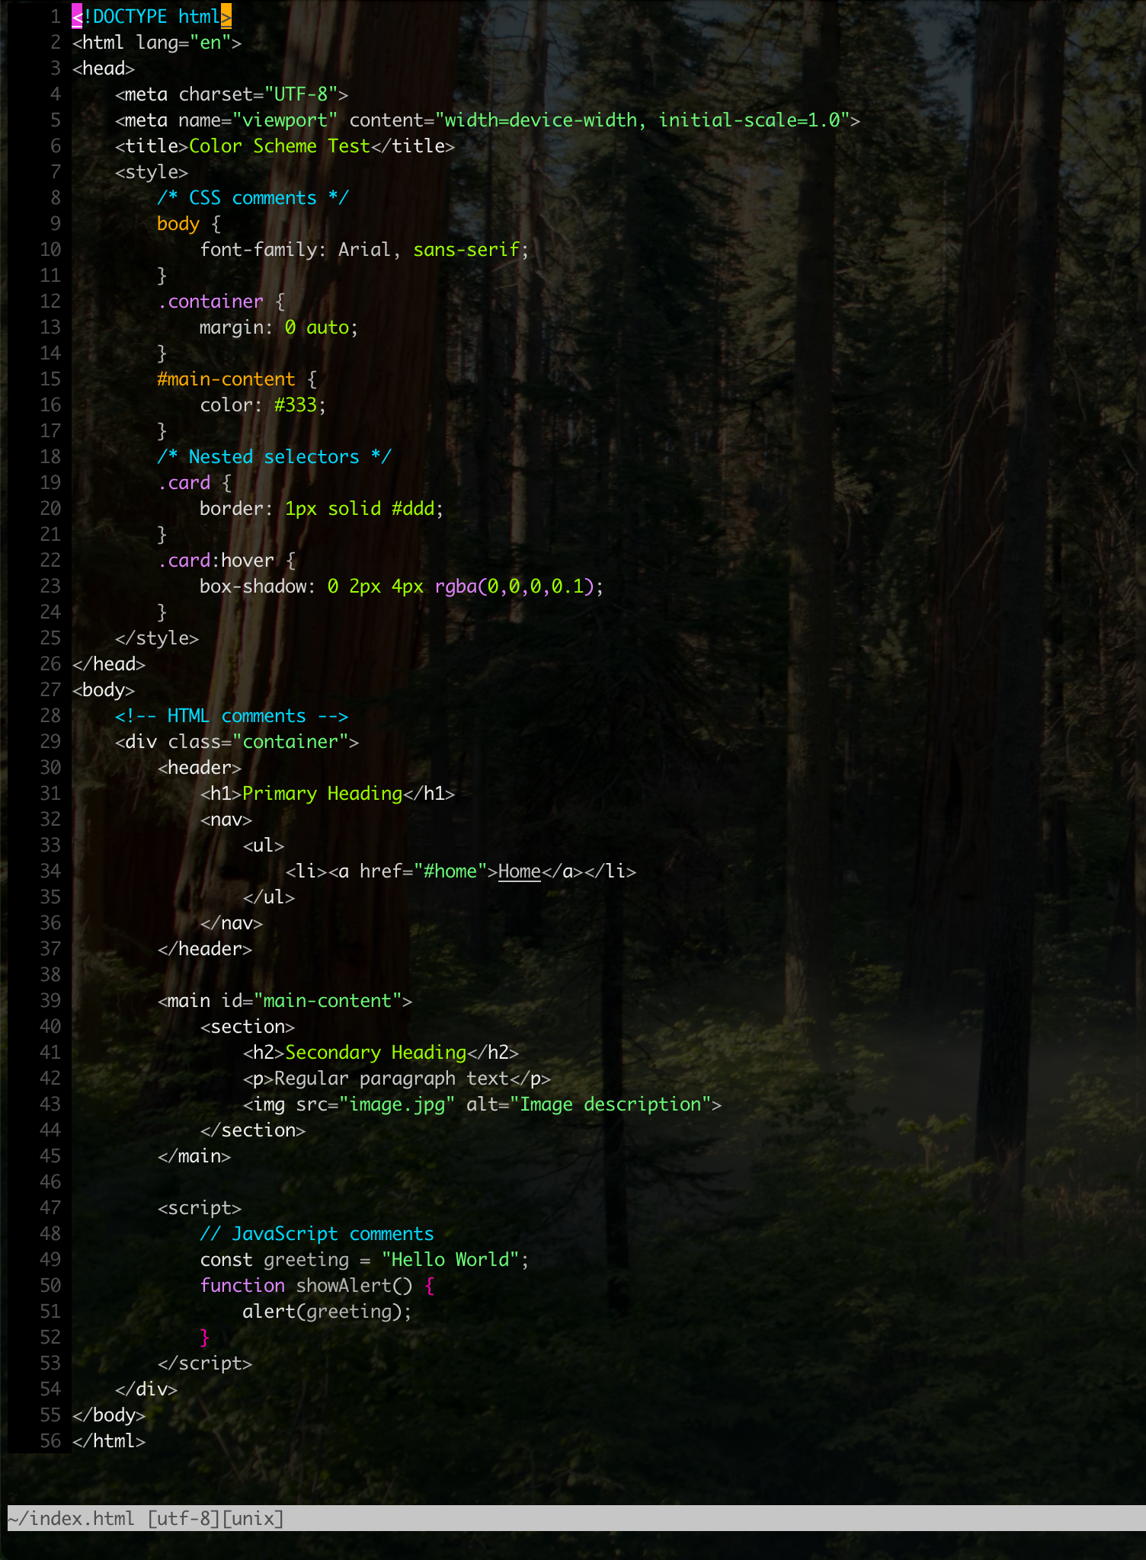Click the function keyword on line 50

coord(242,1285)
